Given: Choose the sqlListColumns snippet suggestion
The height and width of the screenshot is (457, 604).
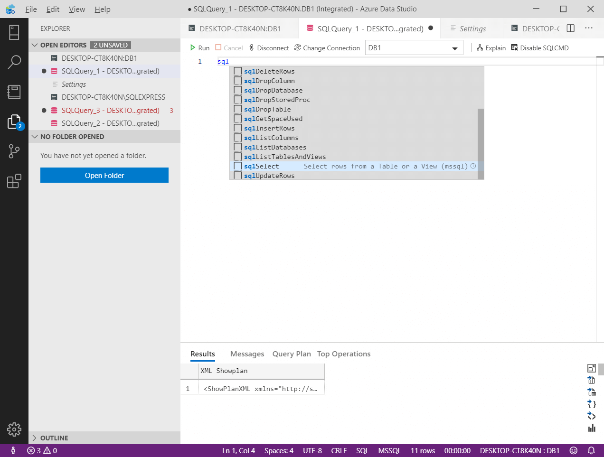Looking at the screenshot, I should click(x=354, y=138).
